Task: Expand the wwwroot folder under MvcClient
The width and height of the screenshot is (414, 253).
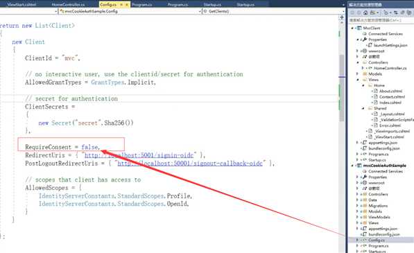Action: click(358, 51)
